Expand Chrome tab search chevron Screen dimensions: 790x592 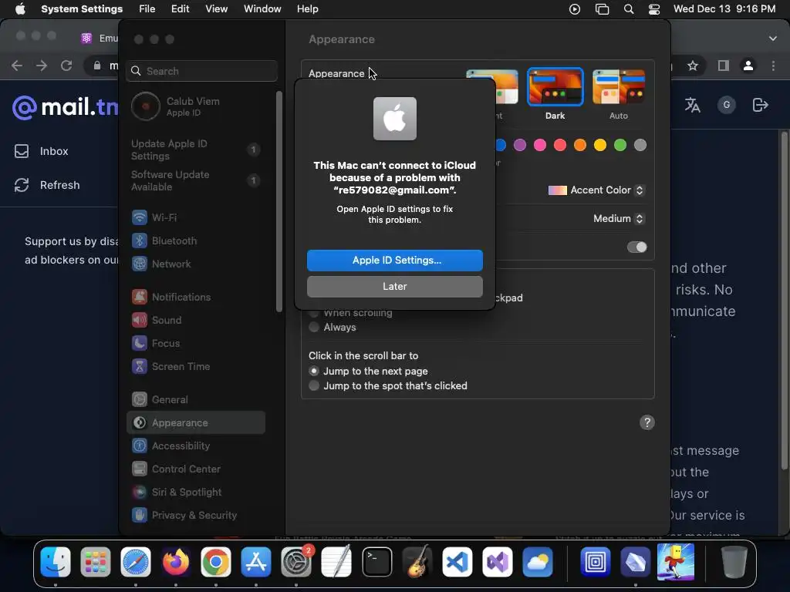(772, 39)
